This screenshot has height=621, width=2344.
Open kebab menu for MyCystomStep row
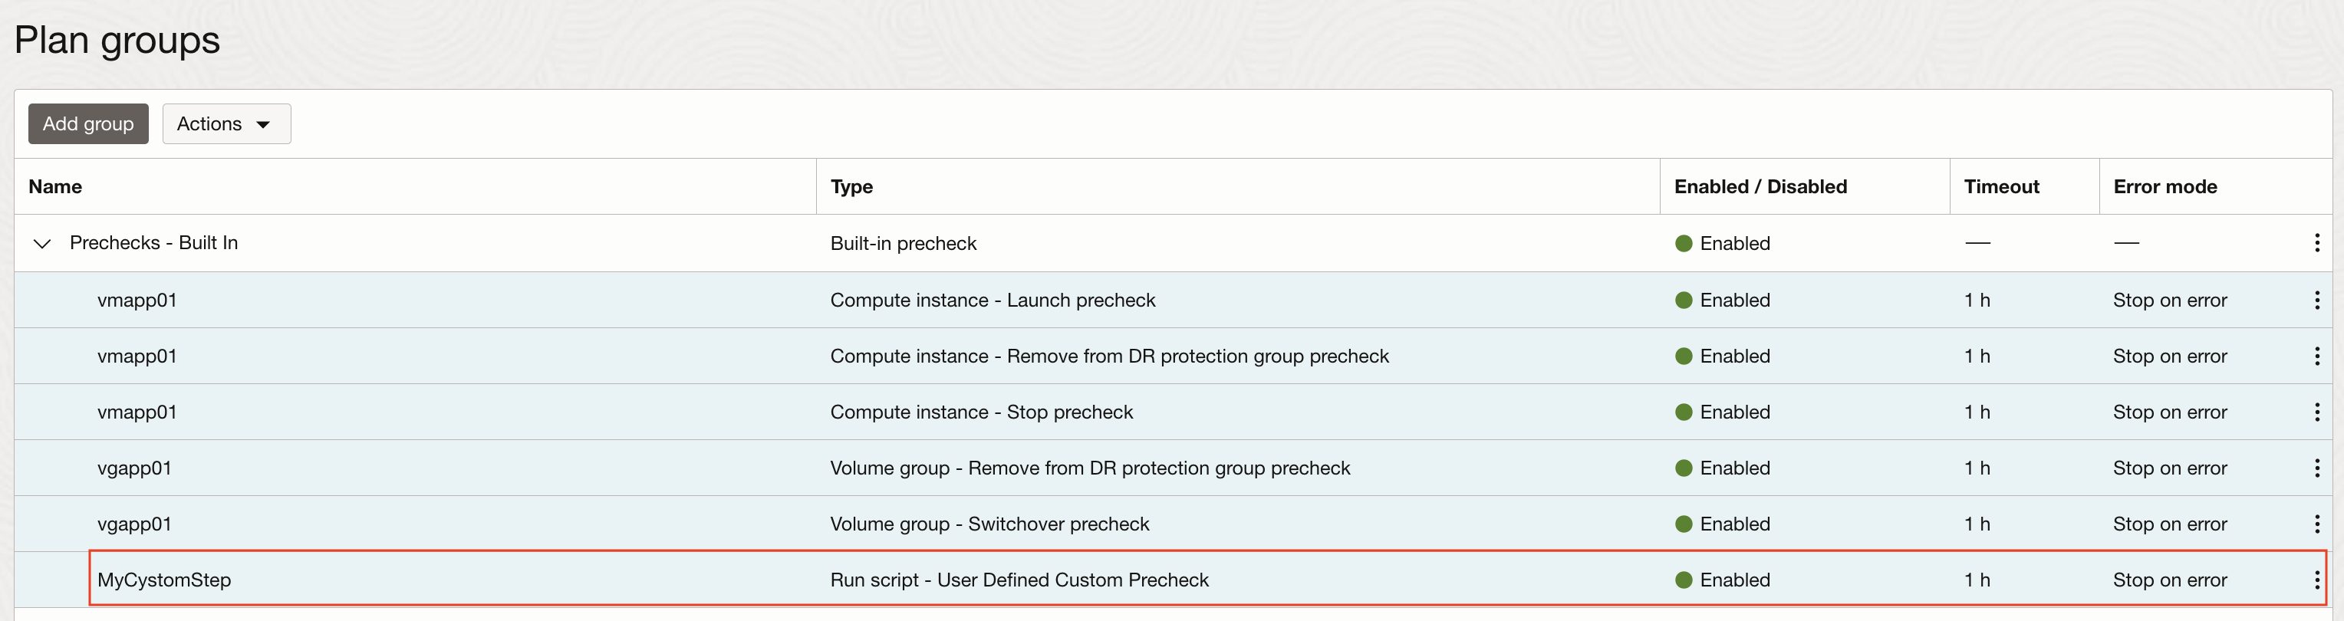(x=2316, y=580)
